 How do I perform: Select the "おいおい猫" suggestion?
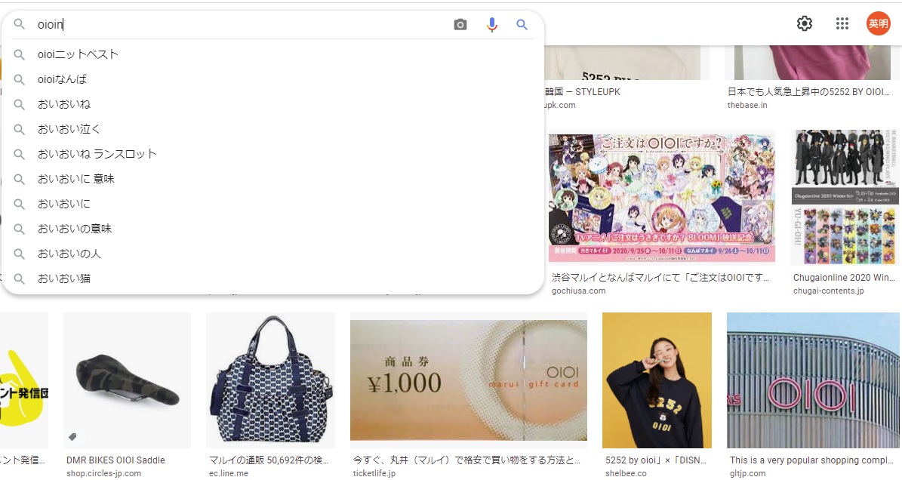pyautogui.click(x=64, y=278)
